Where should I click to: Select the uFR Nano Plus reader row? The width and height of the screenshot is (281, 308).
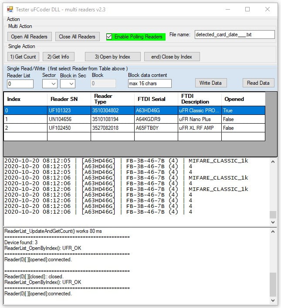pos(134,119)
